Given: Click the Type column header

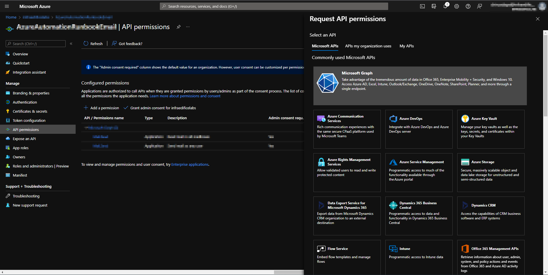Looking at the screenshot, I should (149, 118).
